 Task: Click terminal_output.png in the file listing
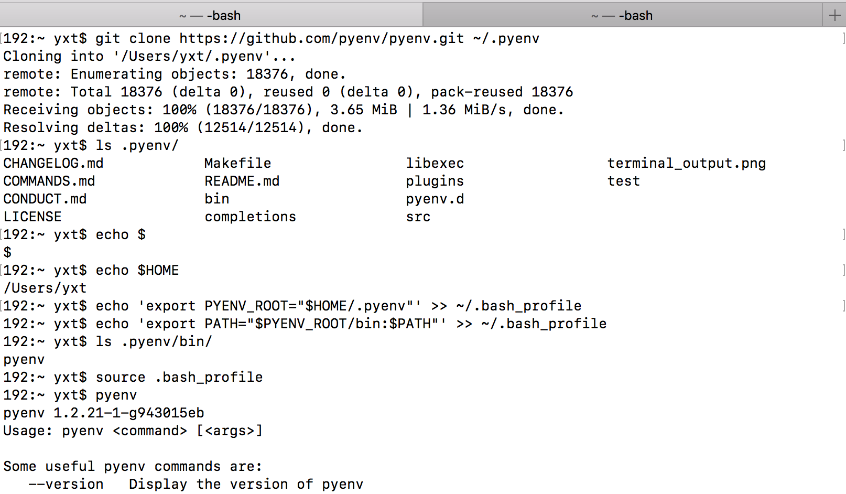point(687,163)
